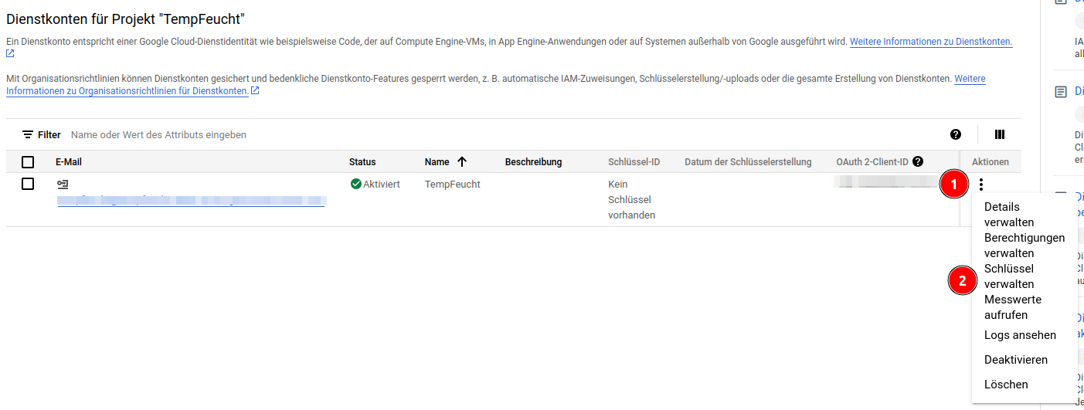The height and width of the screenshot is (410, 1084).
Task: Click the external link icon after the Dienstkonten link
Action: (x=10, y=54)
